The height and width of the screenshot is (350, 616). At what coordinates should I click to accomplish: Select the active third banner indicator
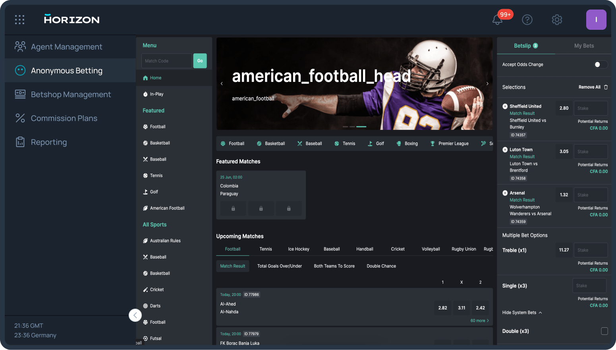click(361, 126)
